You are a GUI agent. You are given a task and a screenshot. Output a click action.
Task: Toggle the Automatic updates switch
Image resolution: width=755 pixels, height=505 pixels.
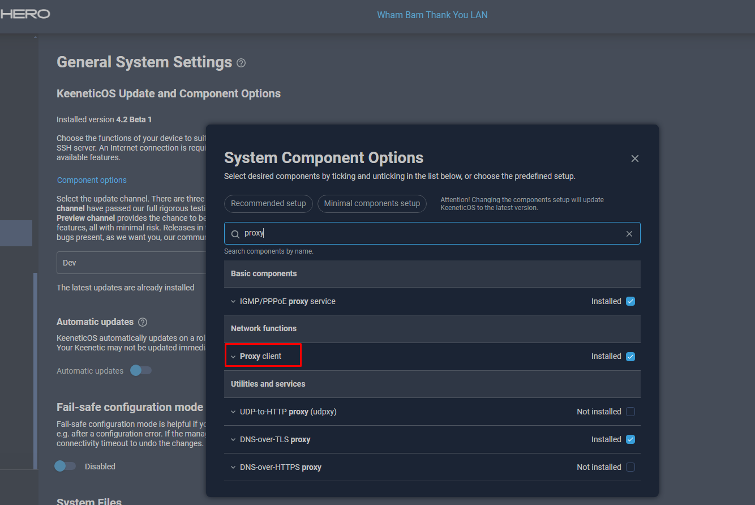141,370
